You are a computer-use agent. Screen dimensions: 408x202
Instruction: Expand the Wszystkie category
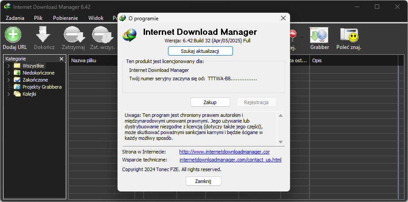pyautogui.click(x=8, y=66)
